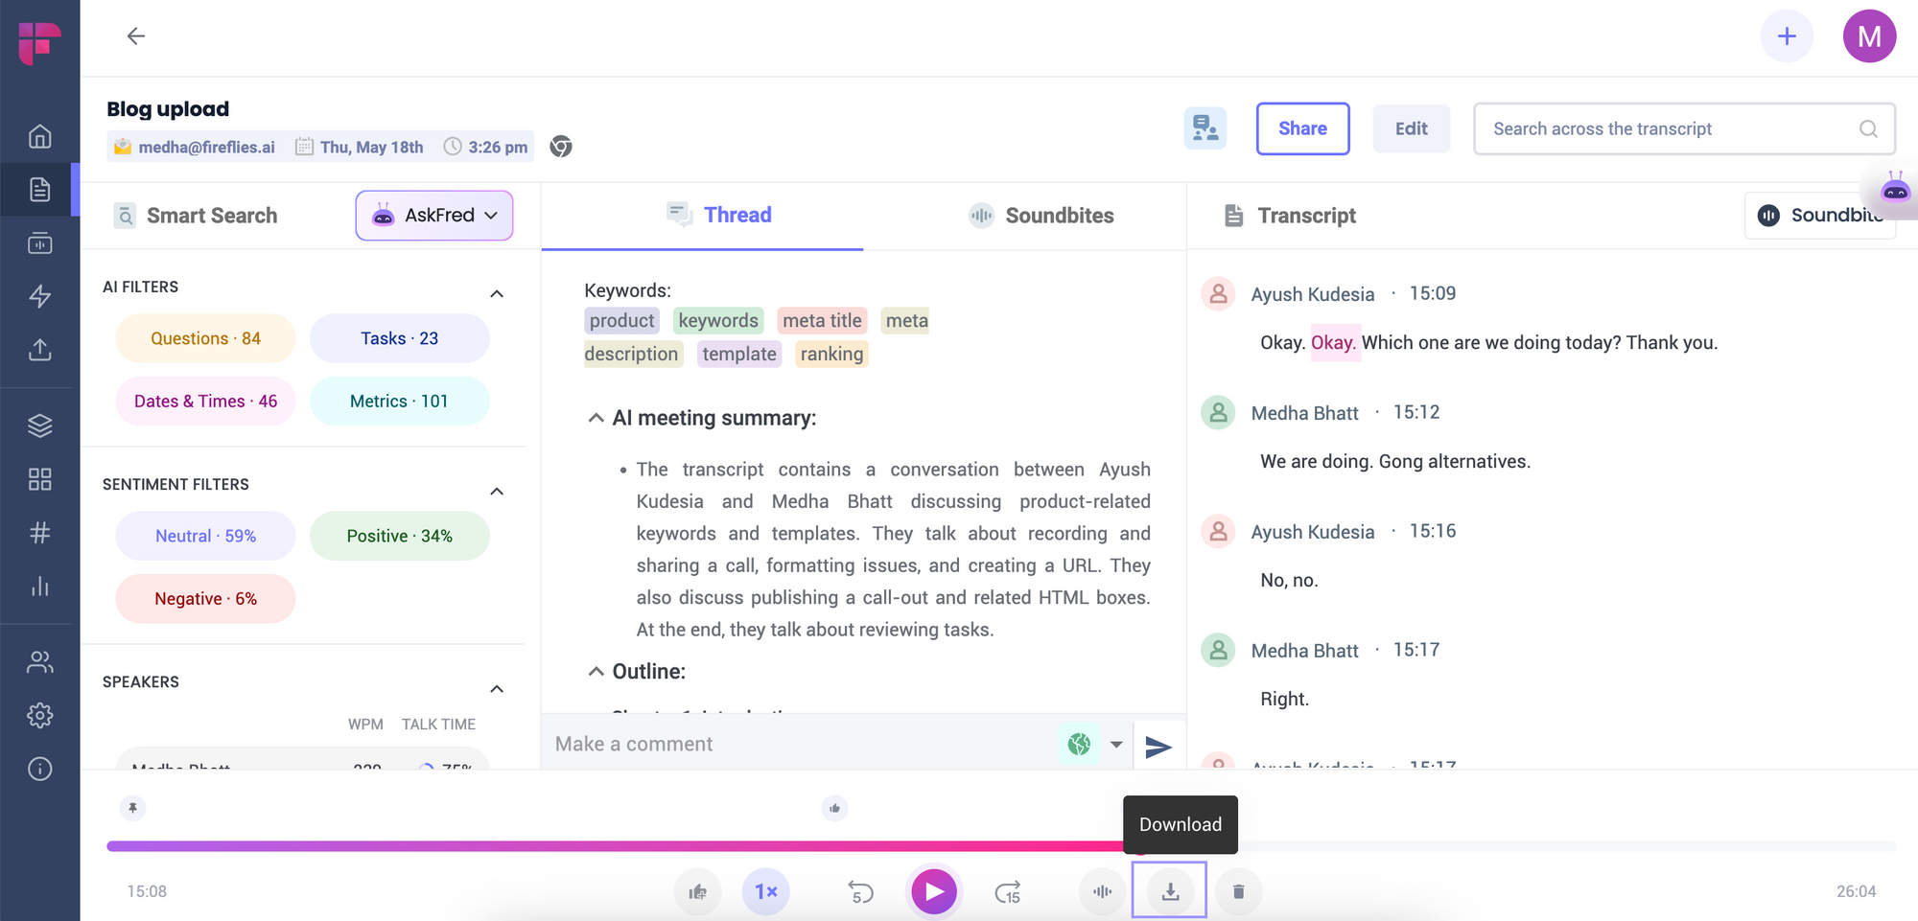Open Uploads using the upload arrow icon
The image size is (1918, 921).
39,350
